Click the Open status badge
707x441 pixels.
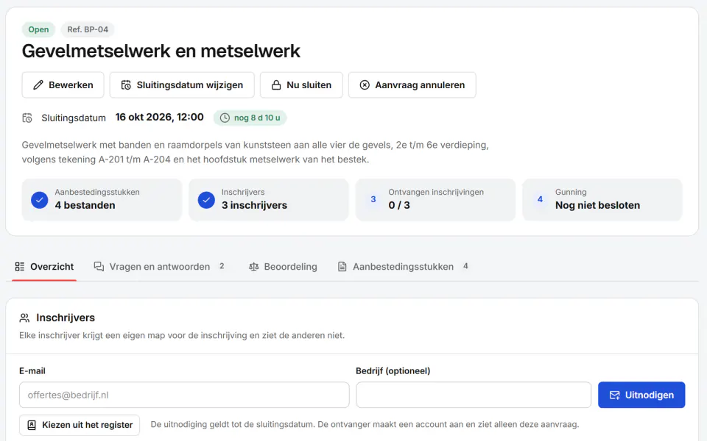38,29
